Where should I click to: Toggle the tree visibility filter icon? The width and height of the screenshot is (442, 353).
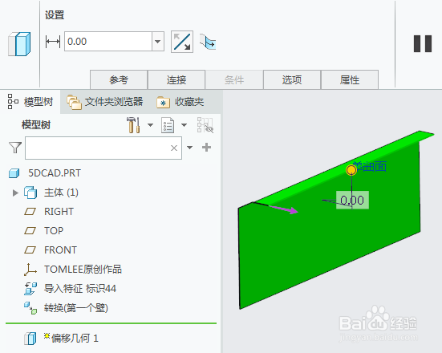[205, 125]
